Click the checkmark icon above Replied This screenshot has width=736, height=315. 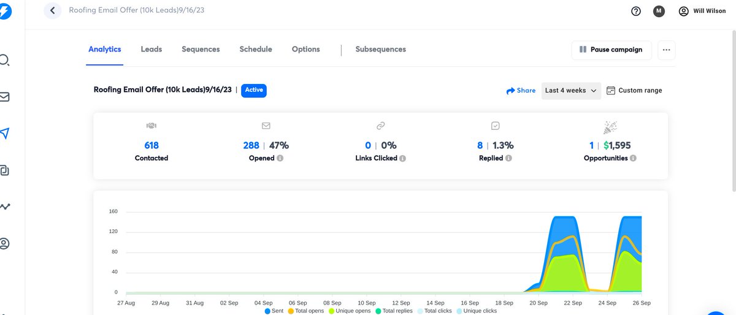tap(496, 126)
